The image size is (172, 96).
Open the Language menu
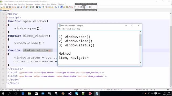(30, 4)
